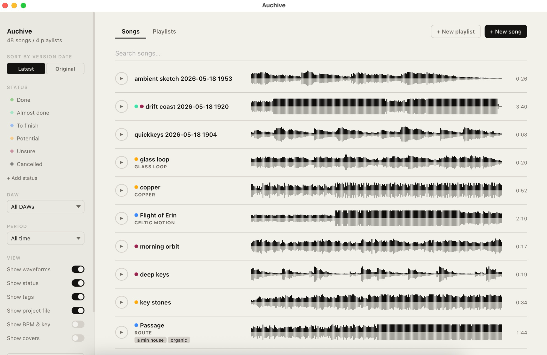Play key stones
This screenshot has height=355, width=547.
[x=121, y=302]
